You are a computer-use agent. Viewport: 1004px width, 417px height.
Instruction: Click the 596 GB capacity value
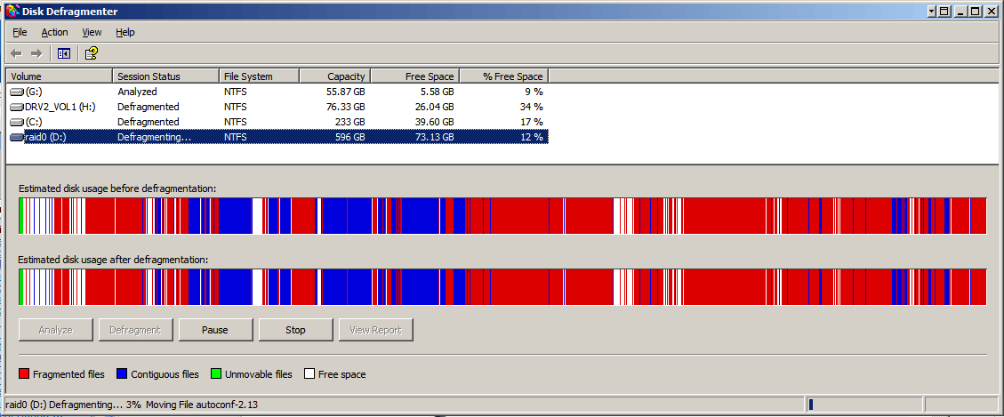tap(350, 136)
